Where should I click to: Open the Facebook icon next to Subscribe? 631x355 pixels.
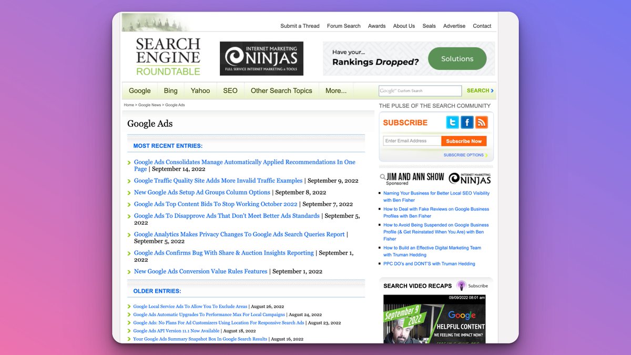pos(467,122)
